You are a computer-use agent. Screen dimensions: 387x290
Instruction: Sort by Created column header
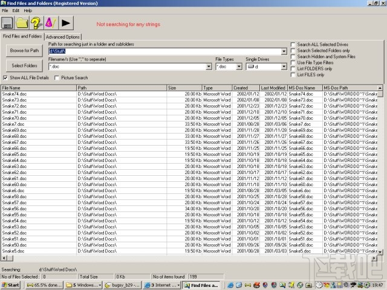(246, 88)
